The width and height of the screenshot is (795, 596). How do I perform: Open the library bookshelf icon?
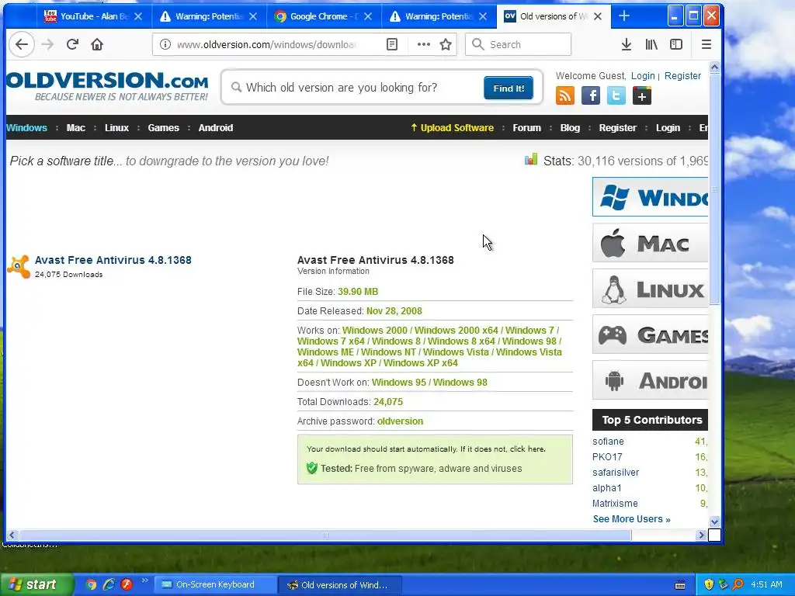coord(651,44)
